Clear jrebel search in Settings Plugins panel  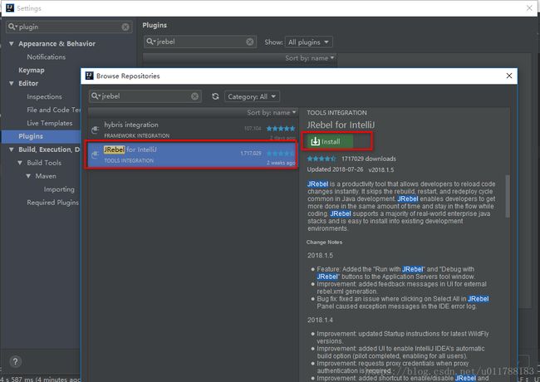coord(250,42)
